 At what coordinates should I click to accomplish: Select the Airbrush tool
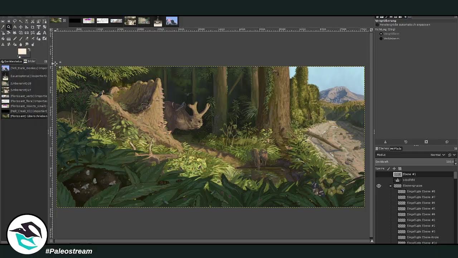click(33, 39)
